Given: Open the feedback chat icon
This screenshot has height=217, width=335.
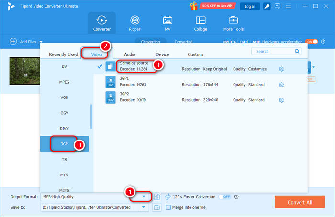Looking at the screenshot, I should pos(277,6).
